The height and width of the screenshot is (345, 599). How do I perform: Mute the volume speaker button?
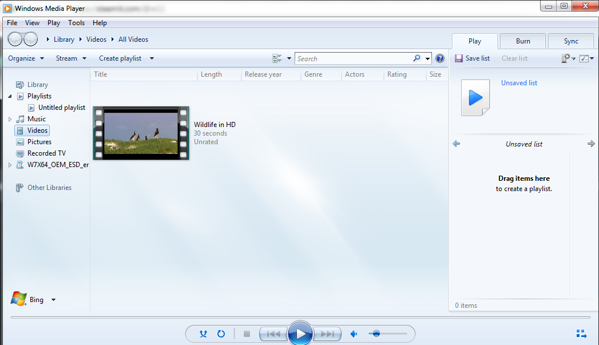coord(354,334)
